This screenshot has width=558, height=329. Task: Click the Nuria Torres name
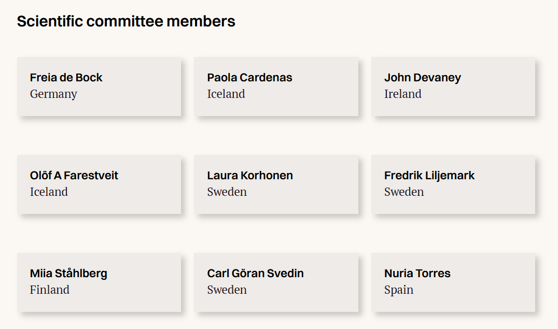click(417, 274)
